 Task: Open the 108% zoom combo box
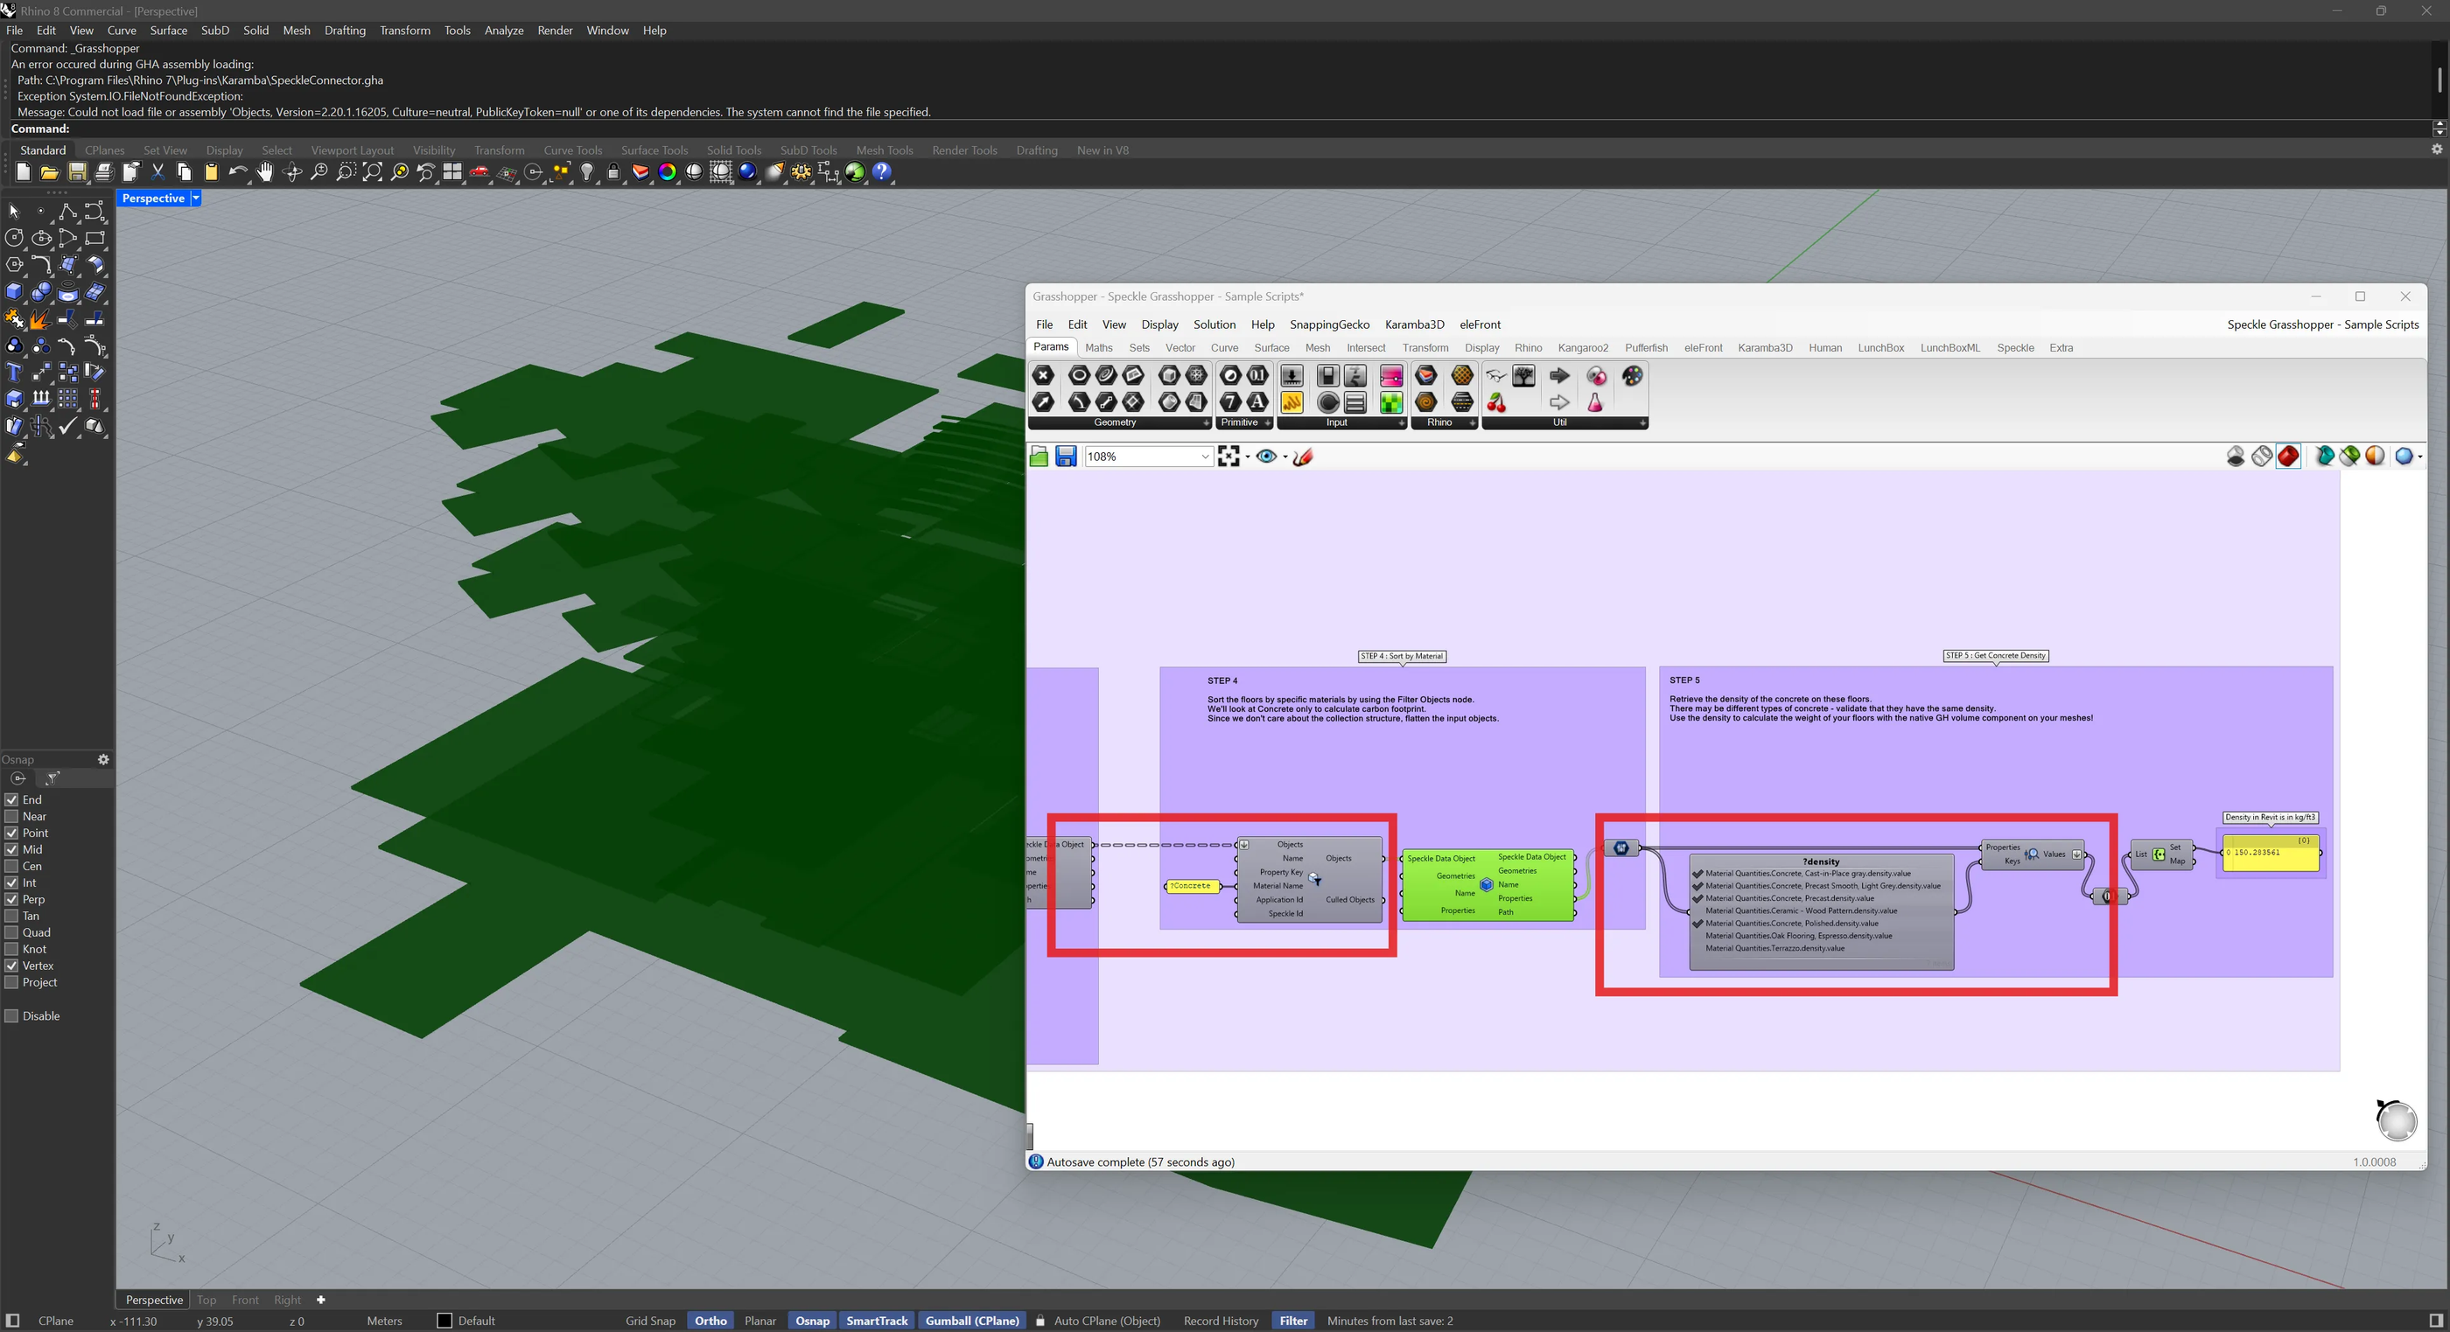click(x=1148, y=457)
